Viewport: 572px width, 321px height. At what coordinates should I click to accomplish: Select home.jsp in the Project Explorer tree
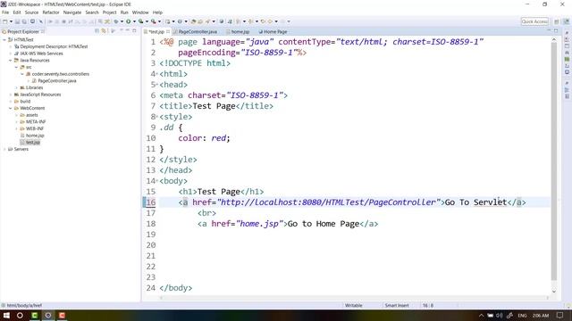click(x=35, y=136)
